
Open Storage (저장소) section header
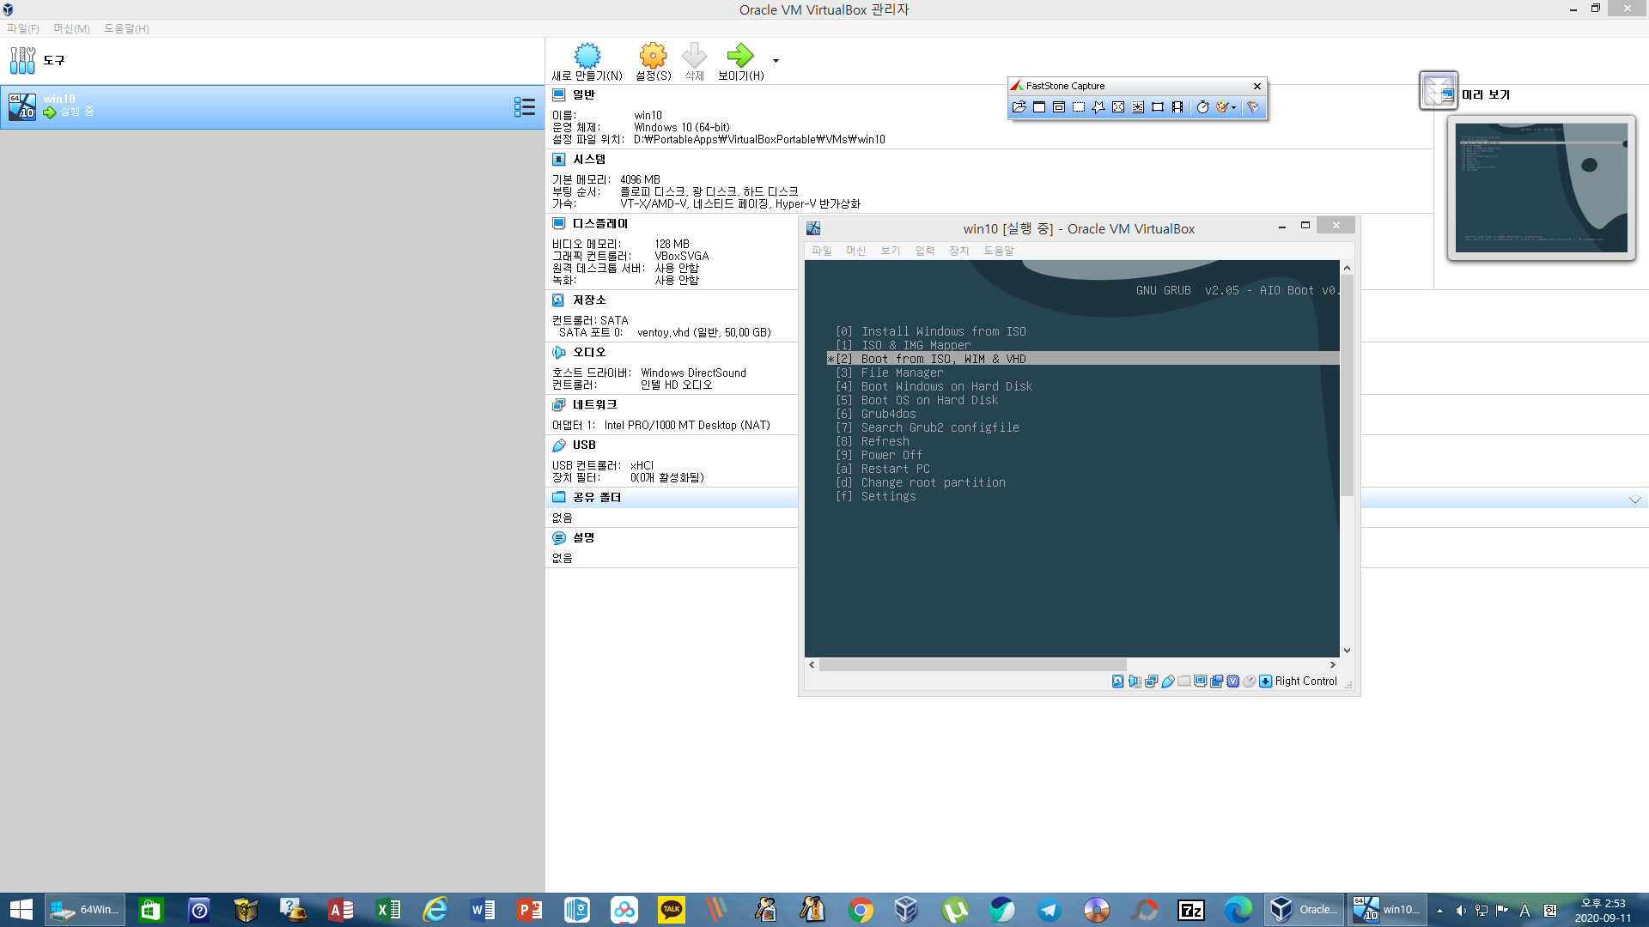point(589,300)
